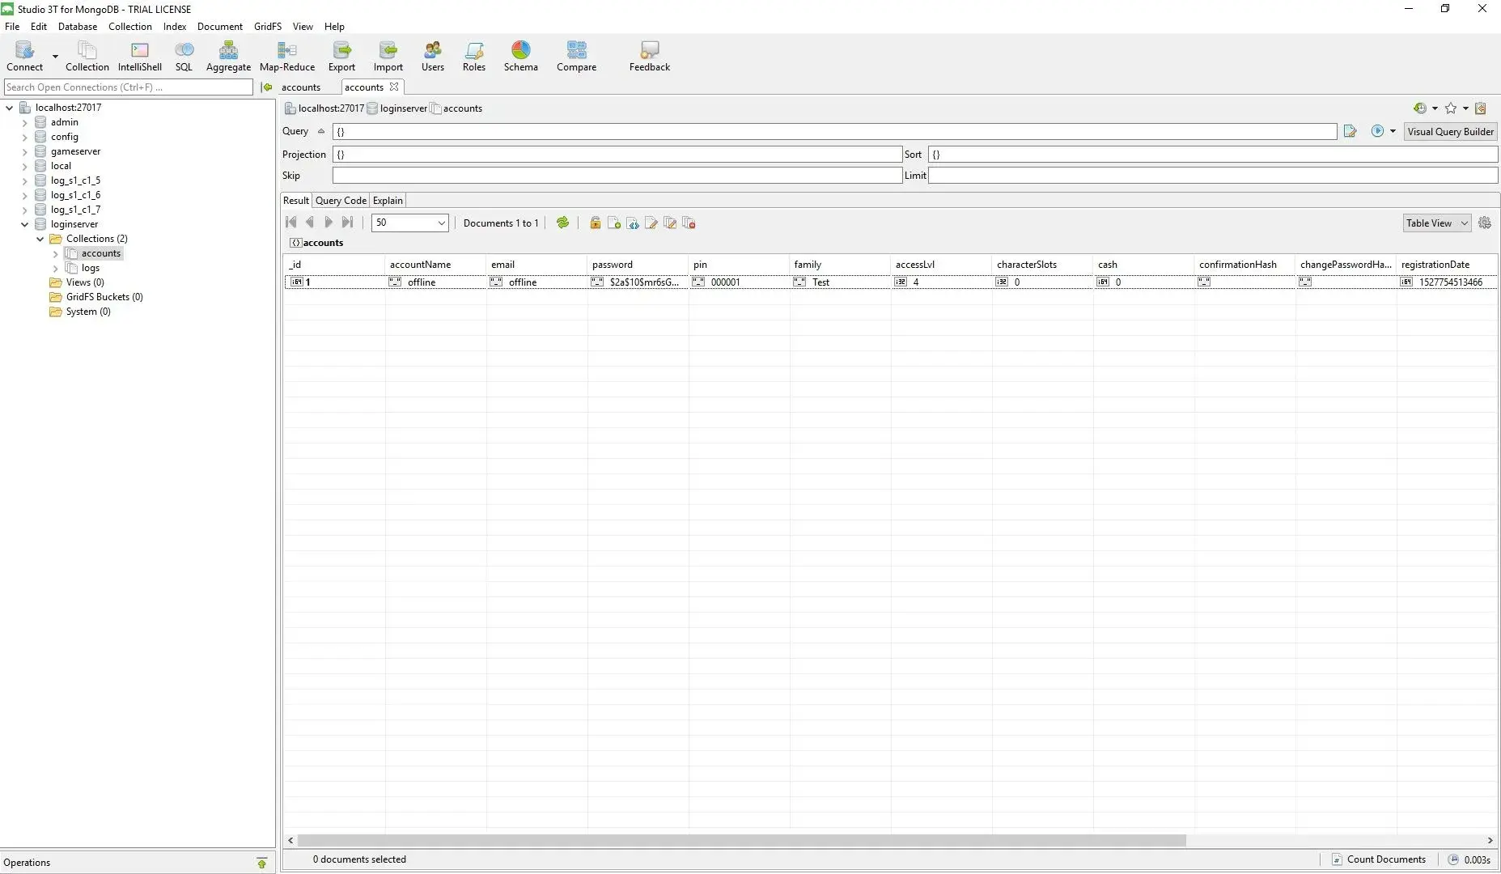Open the query history icon
This screenshot has height=874, width=1501.
[1420, 108]
